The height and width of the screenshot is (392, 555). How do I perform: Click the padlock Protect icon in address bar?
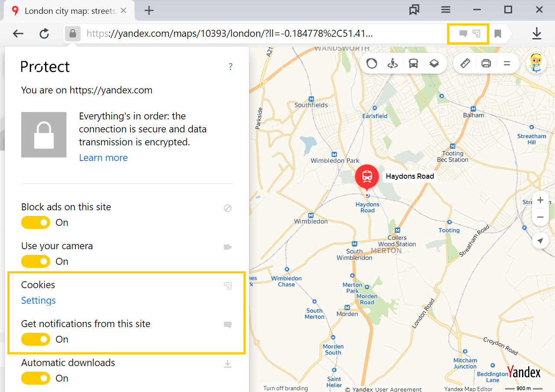pyautogui.click(x=73, y=34)
